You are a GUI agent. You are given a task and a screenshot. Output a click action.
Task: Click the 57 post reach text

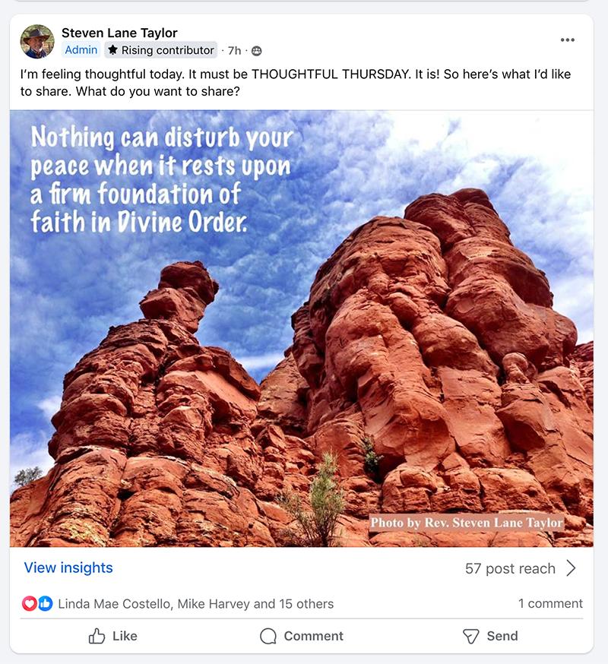tap(510, 568)
